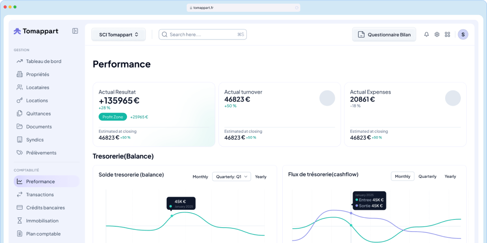The height and width of the screenshot is (243, 487).
Task: Switch the cashflow chart to Quarterly
Action: 427,176
